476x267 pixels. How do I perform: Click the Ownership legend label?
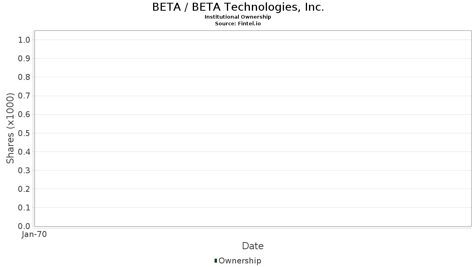tap(240, 261)
